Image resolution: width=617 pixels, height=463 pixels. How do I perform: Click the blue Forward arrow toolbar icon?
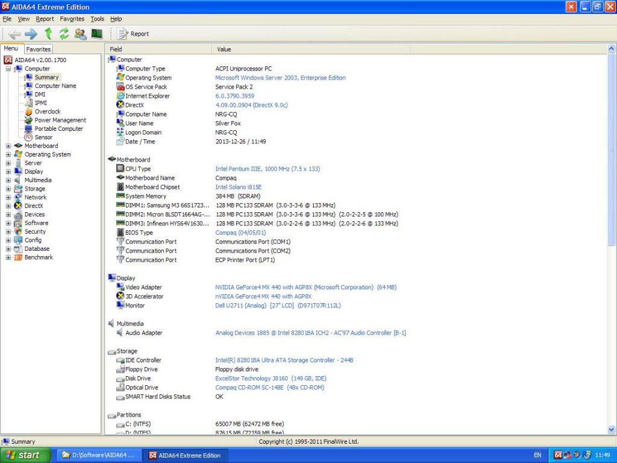(x=31, y=34)
